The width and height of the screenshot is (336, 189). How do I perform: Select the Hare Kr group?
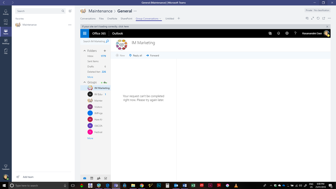pos(96,120)
